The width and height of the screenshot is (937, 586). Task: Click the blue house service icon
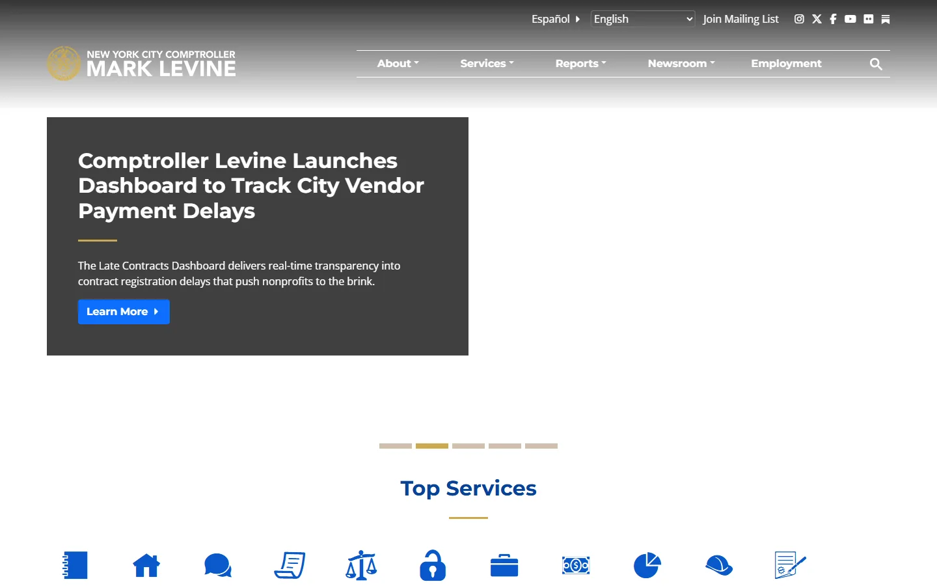coord(146,565)
